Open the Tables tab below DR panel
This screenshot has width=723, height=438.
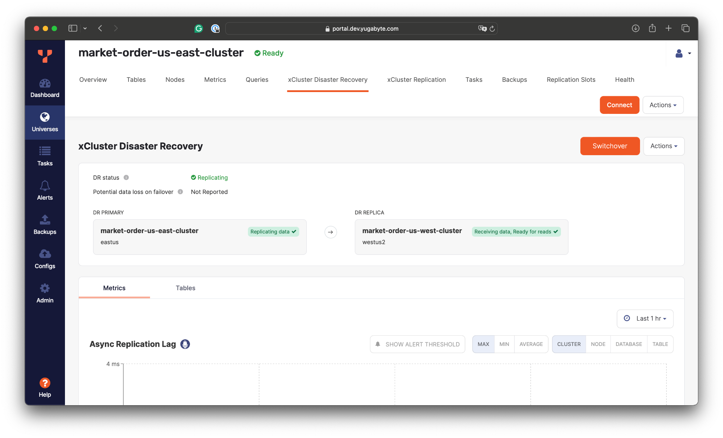[185, 288]
